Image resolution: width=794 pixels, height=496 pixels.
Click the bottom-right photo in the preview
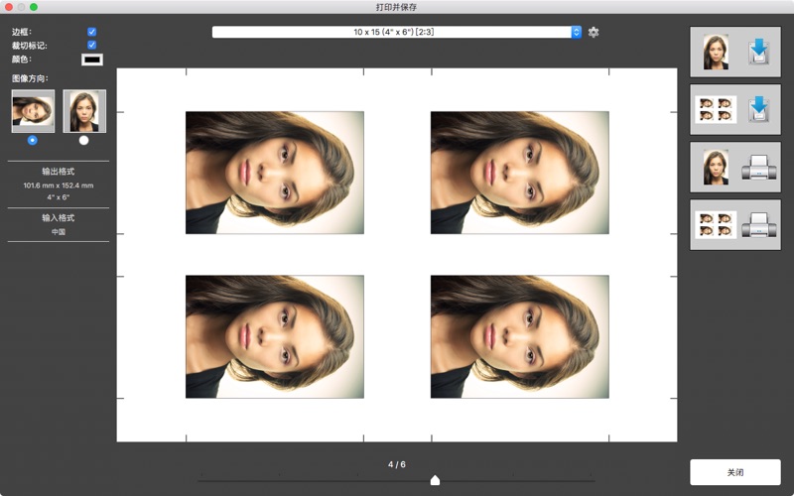point(519,336)
